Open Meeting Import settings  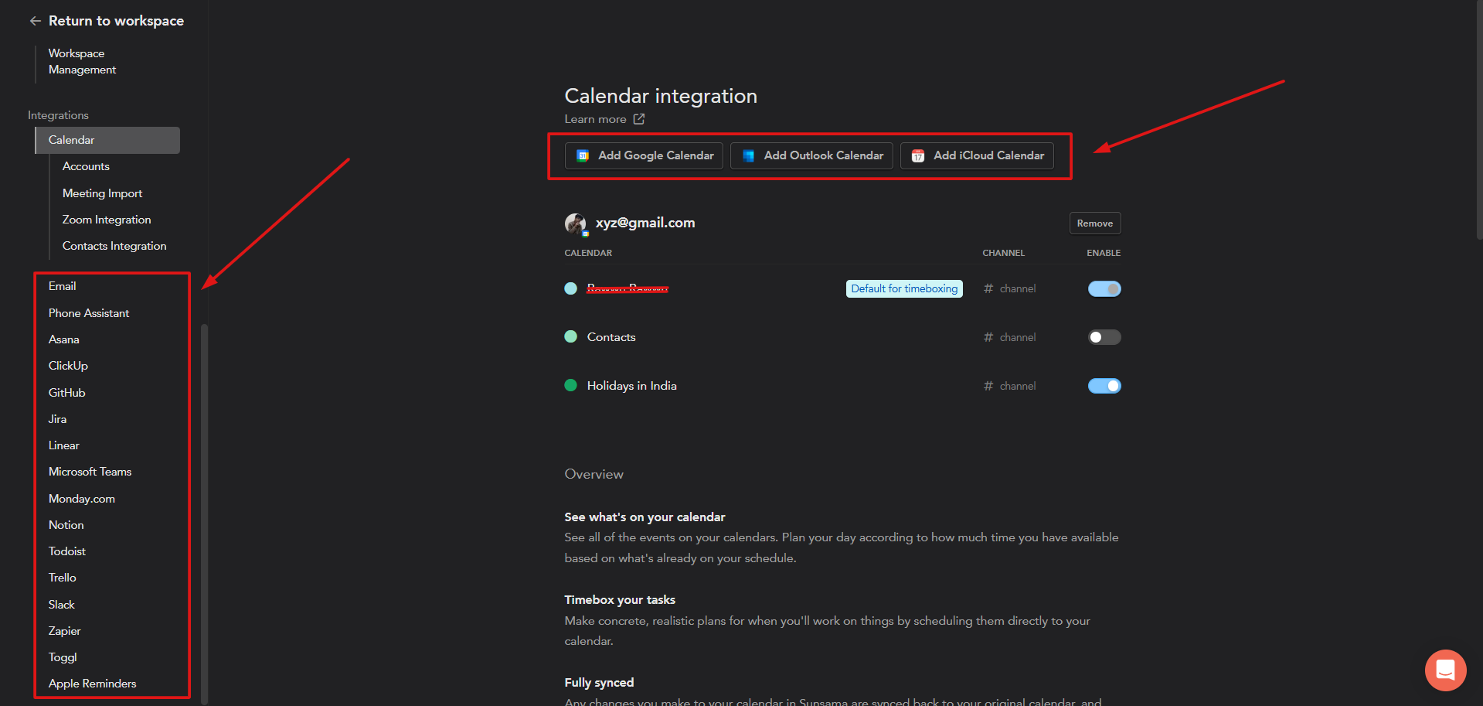pyautogui.click(x=102, y=193)
